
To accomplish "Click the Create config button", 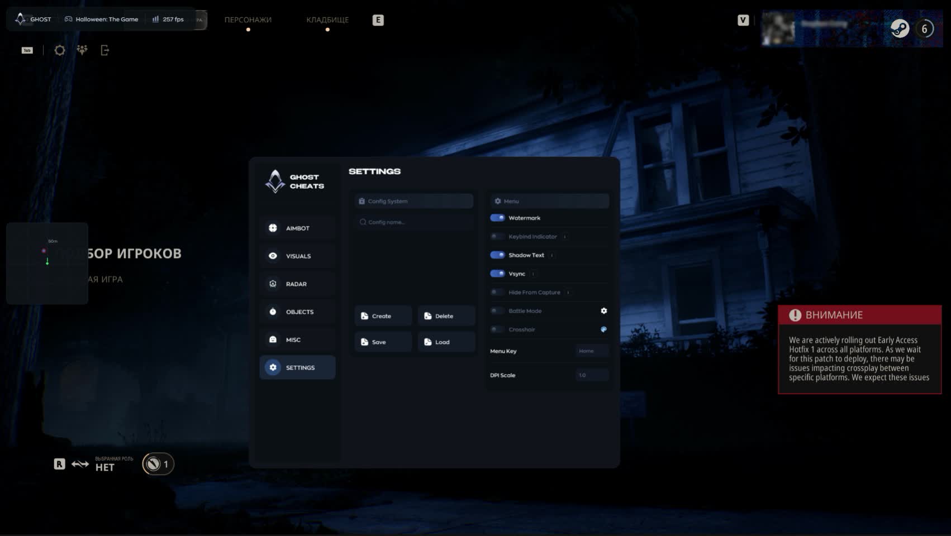I will [x=383, y=316].
